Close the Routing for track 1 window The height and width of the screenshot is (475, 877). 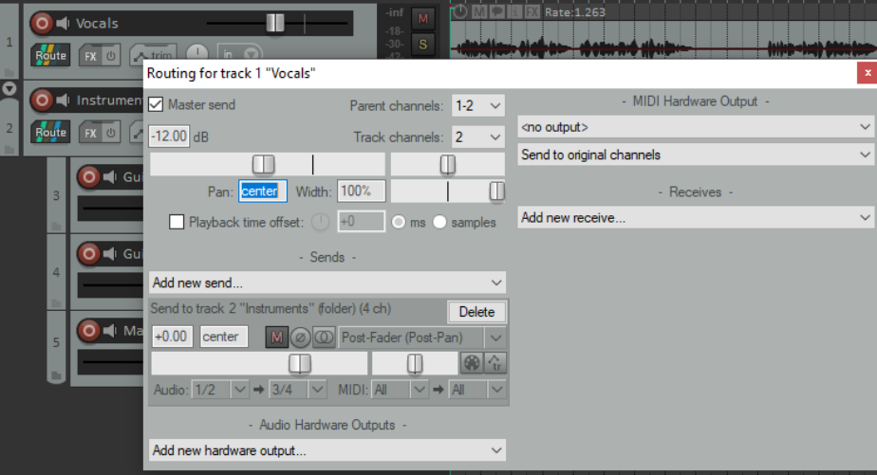(867, 73)
